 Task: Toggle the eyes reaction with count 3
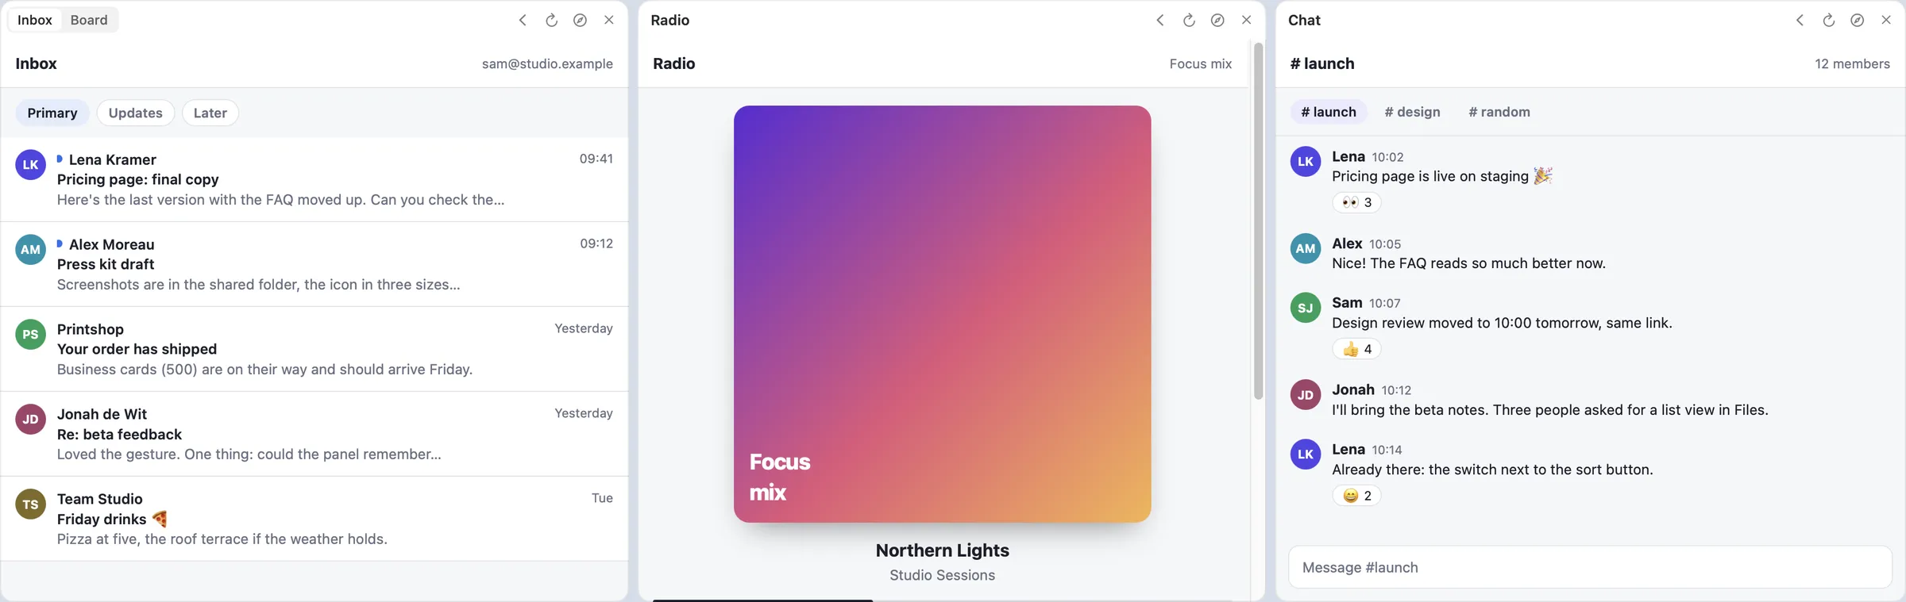coord(1356,202)
